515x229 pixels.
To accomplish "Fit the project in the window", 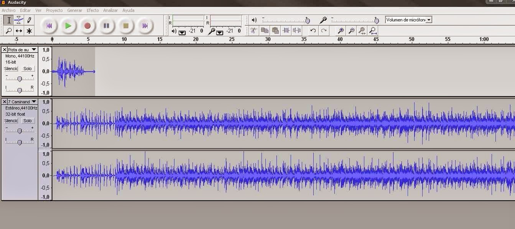I will click(x=372, y=31).
